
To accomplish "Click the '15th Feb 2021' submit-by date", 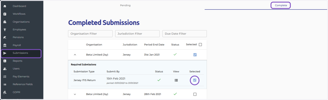I will tap(116, 79).
